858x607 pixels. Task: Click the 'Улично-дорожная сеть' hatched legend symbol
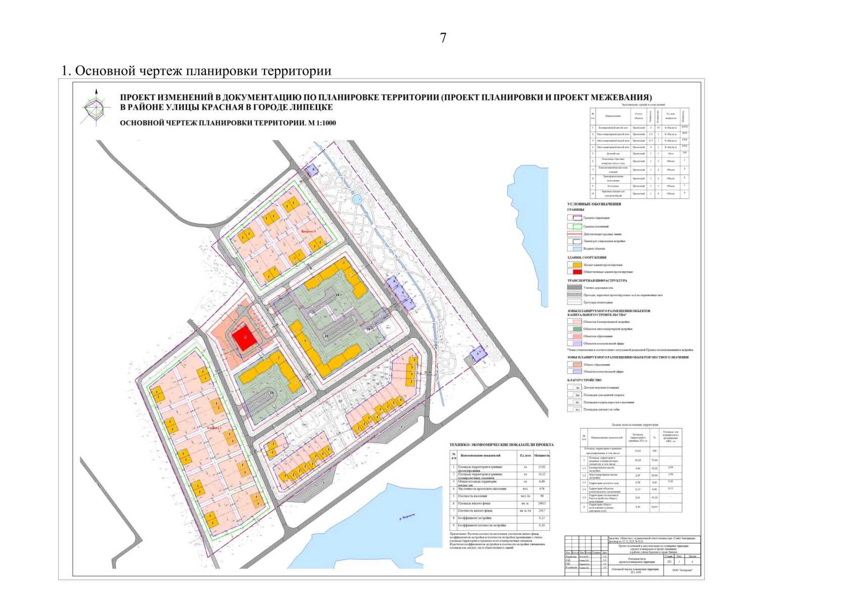[x=574, y=288]
